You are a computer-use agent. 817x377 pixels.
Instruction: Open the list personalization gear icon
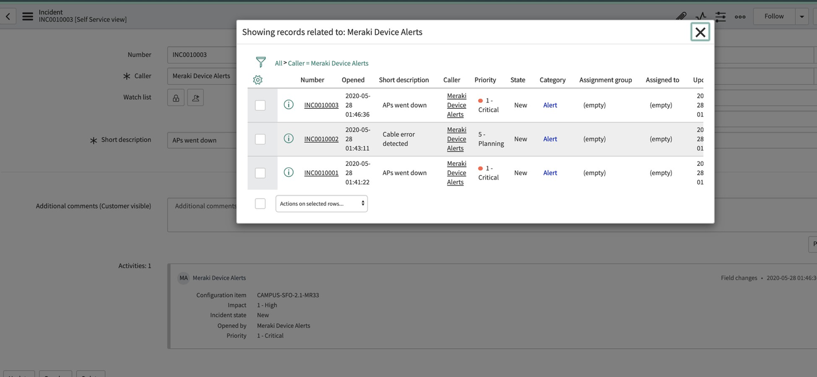257,79
